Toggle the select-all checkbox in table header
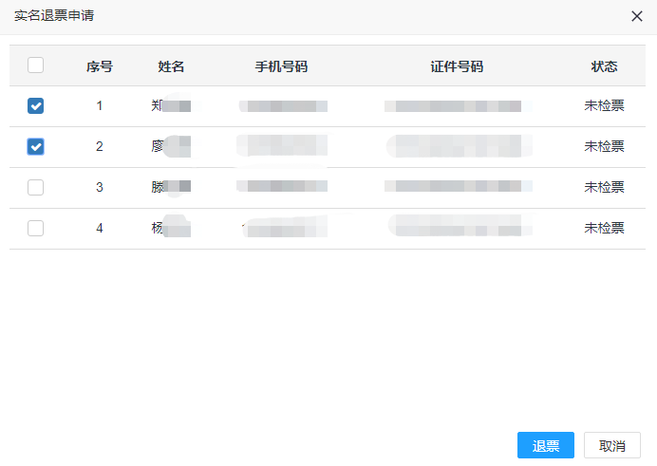This screenshot has width=657, height=466. 36,65
